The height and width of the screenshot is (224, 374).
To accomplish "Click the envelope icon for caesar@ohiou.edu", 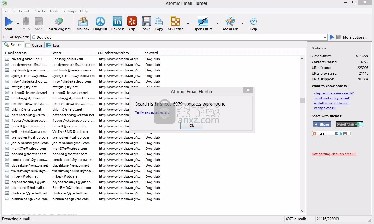I will tap(7, 59).
